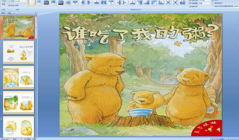Apply the uncover right-up corner transition icon
The height and width of the screenshot is (140, 239).
click(161, 3)
